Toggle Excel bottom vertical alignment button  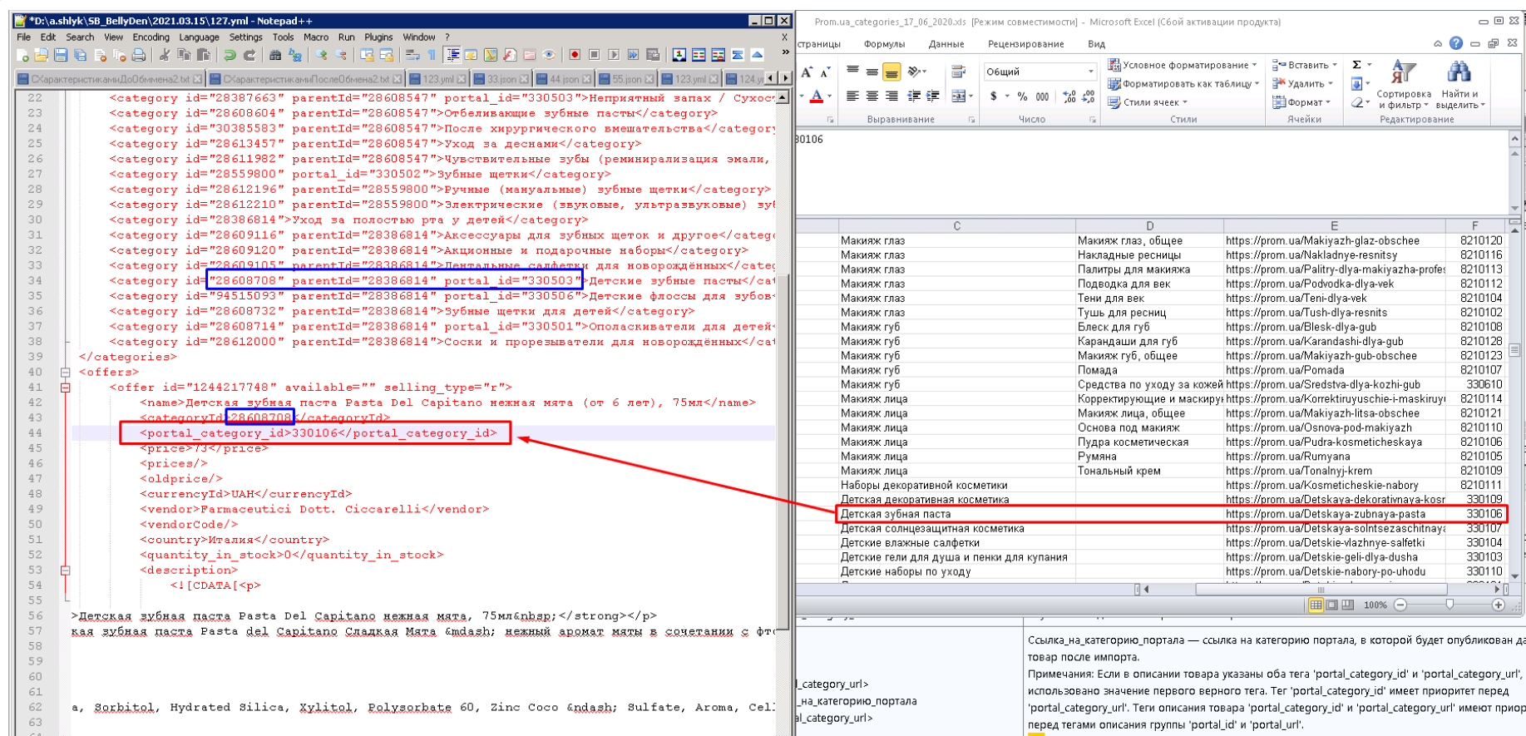[x=891, y=72]
